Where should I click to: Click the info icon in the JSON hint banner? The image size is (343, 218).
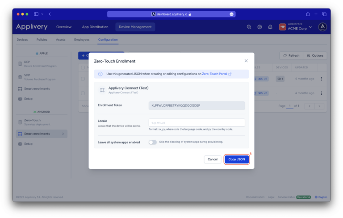click(100, 74)
